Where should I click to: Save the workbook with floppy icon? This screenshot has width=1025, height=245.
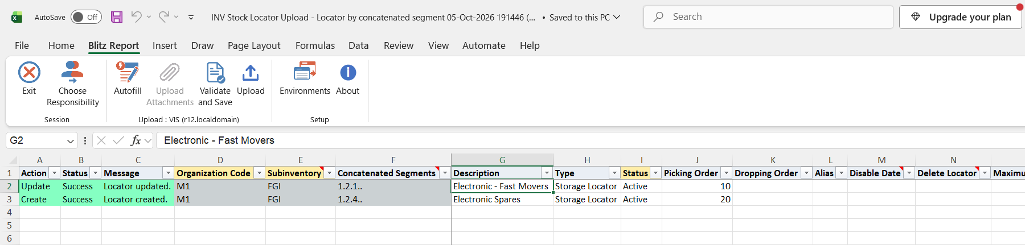pos(117,17)
